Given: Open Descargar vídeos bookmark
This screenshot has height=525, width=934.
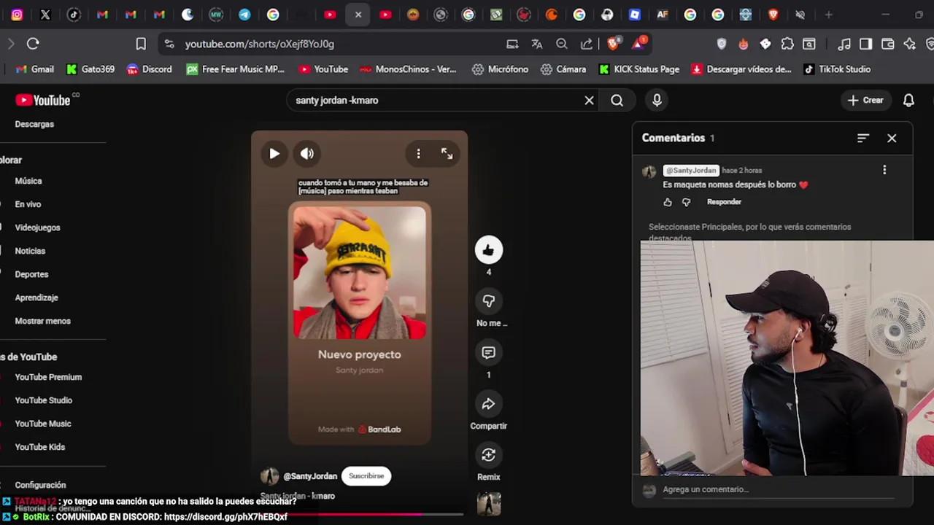Looking at the screenshot, I should [x=741, y=69].
